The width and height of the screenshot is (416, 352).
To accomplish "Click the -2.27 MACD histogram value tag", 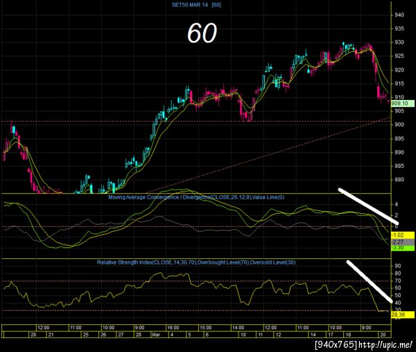I will tap(402, 242).
